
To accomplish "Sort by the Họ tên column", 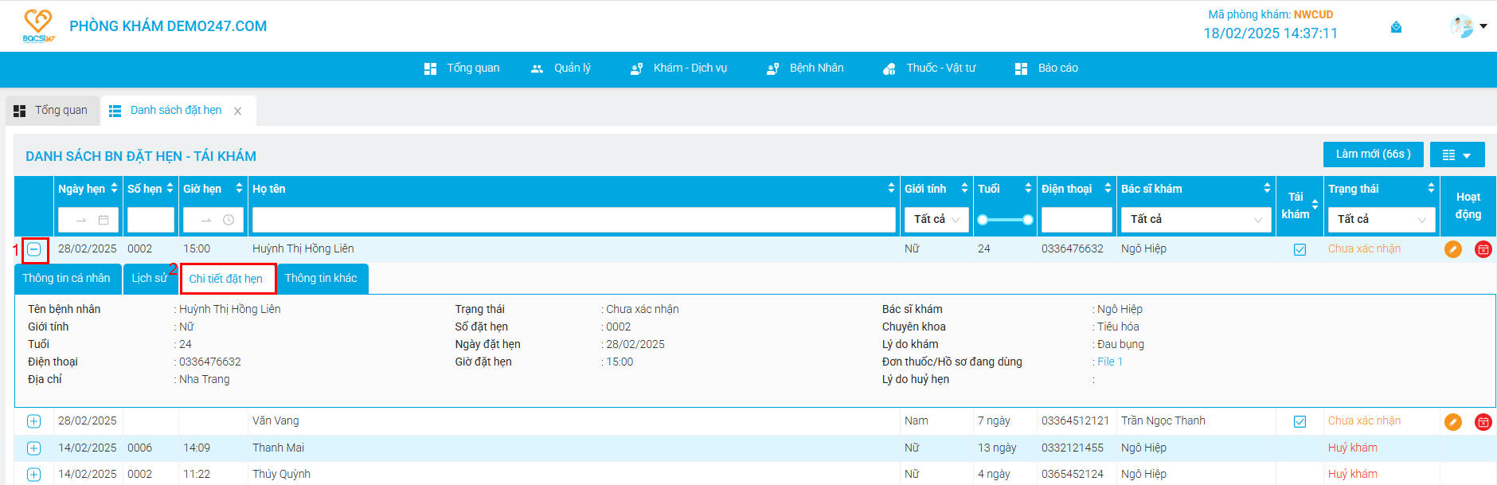I will pos(891,189).
